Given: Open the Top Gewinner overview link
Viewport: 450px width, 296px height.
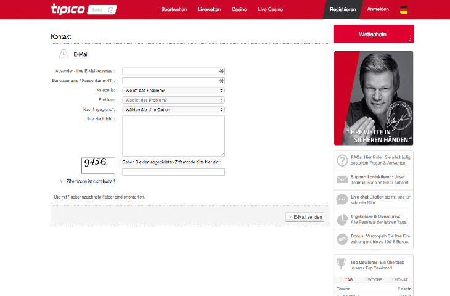Looking at the screenshot, I should [x=377, y=265].
